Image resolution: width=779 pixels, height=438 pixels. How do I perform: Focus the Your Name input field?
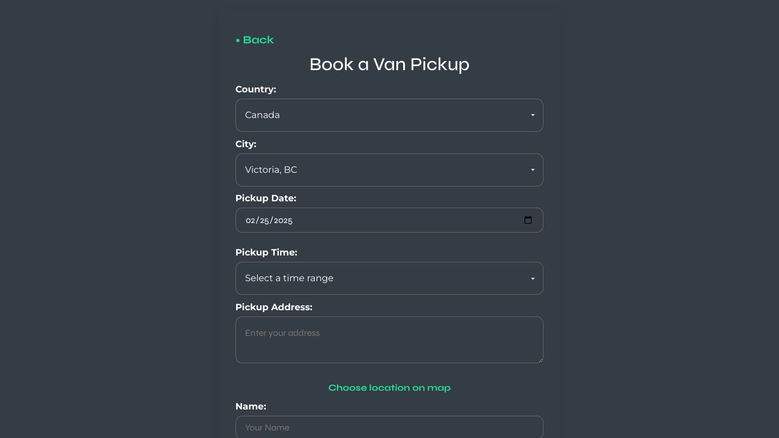[389, 427]
